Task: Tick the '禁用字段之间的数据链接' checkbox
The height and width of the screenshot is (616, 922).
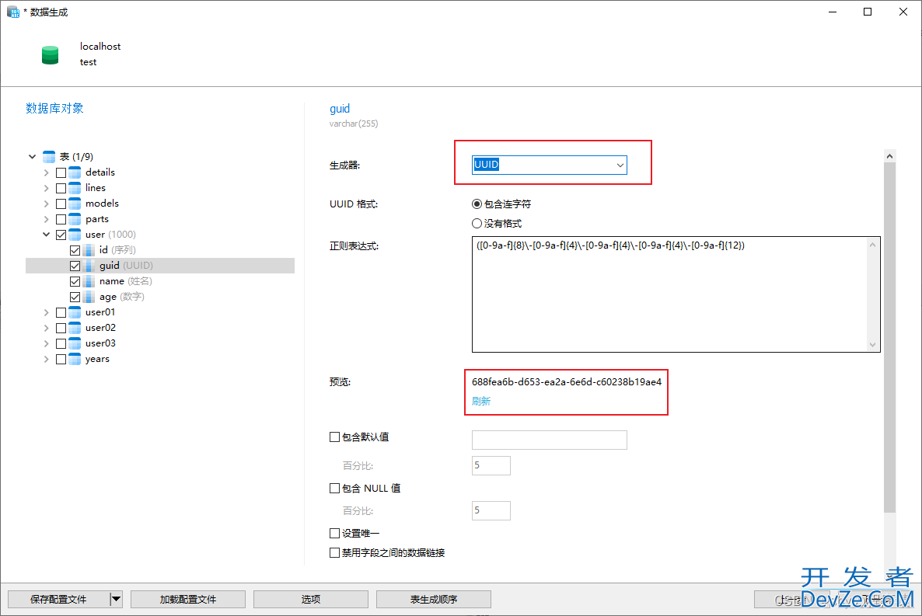Action: pos(334,552)
